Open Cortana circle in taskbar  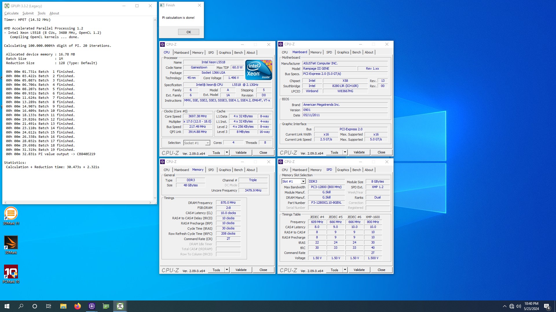click(x=35, y=306)
